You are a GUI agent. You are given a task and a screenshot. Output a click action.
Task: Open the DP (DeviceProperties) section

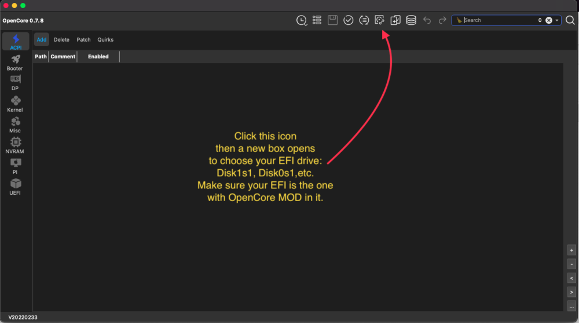(x=15, y=83)
